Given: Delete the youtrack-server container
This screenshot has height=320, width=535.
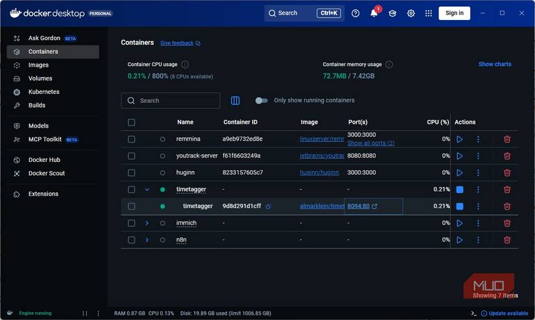Looking at the screenshot, I should click(507, 155).
